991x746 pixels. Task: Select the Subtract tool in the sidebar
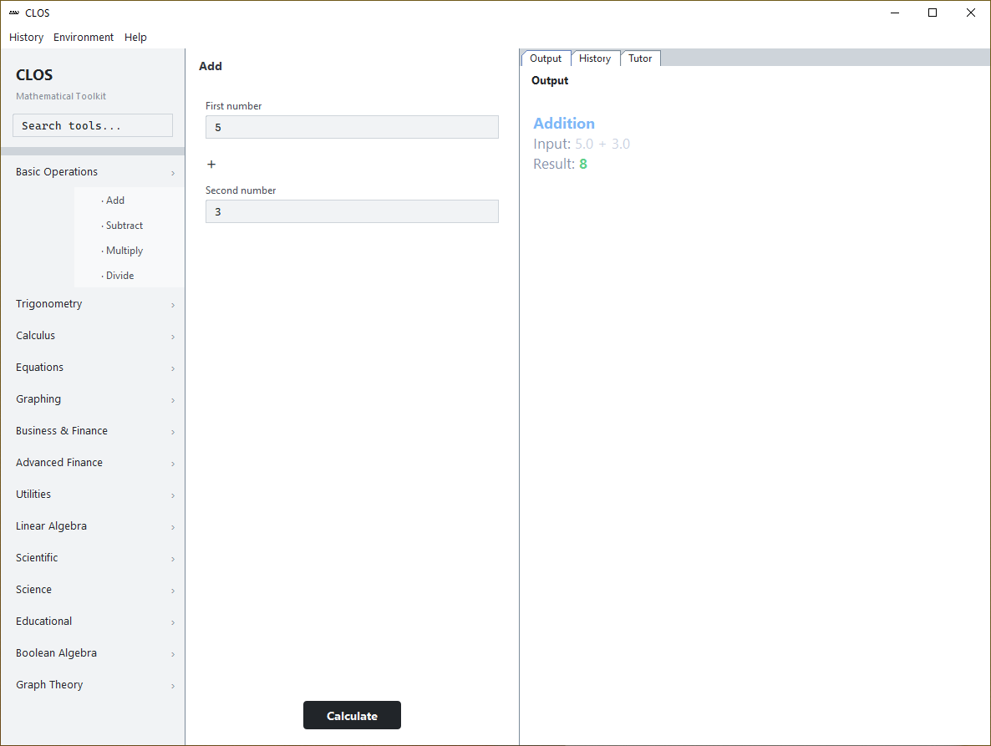(x=130, y=226)
